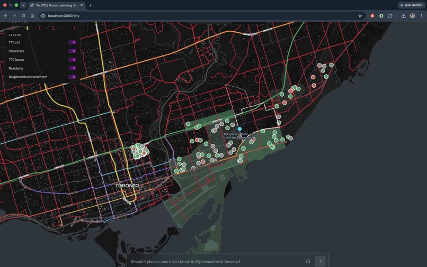Open the Chrome three-dot menu
The image size is (427, 267).
[x=421, y=16]
